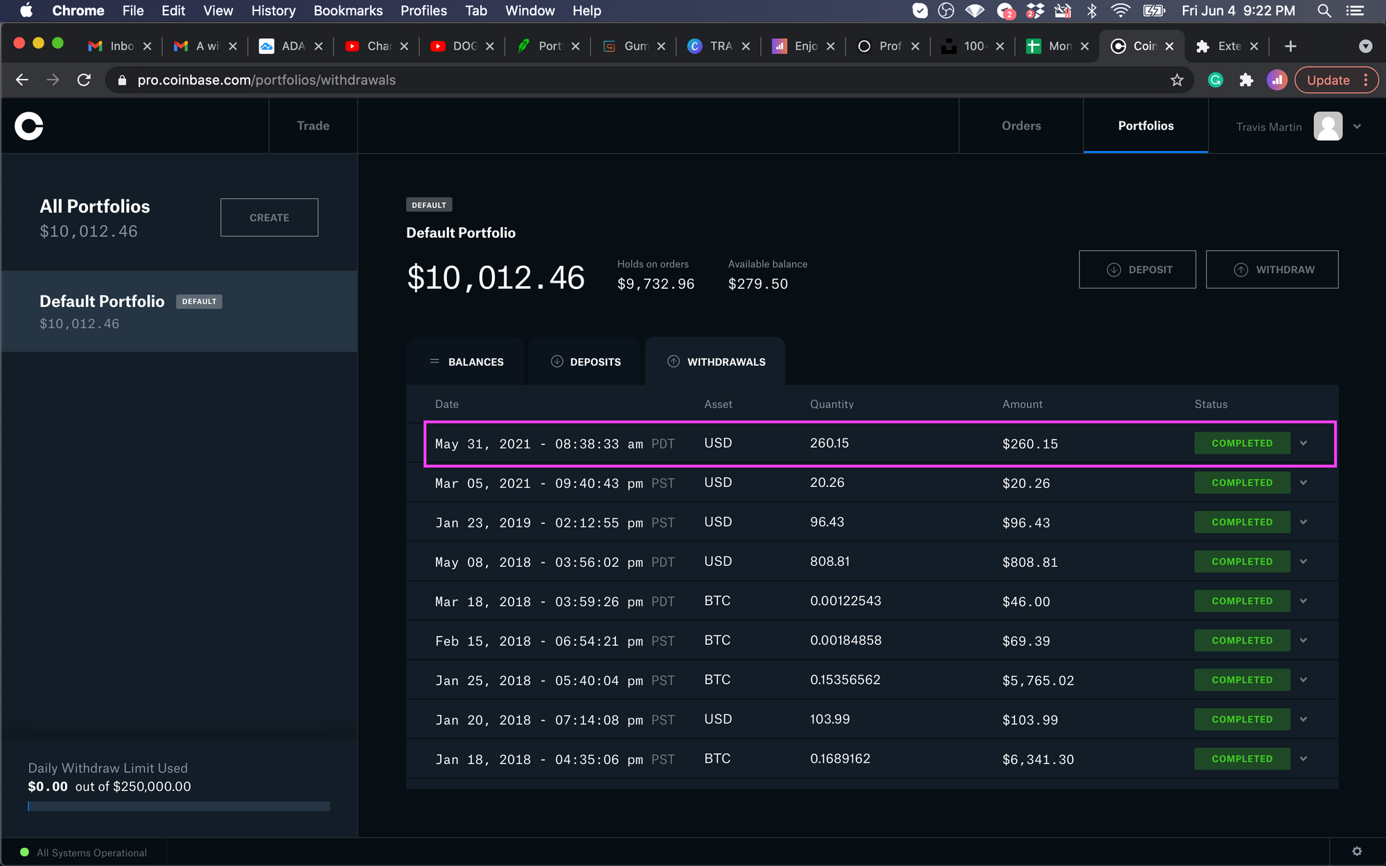Expand the Jan 20, 2018 USD withdrawal
Screen dimensions: 1386x866
1304,720
